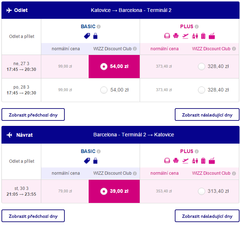The width and height of the screenshot is (241, 225).
Task: Click seat icon under departure PLUS
Action: [176, 36]
